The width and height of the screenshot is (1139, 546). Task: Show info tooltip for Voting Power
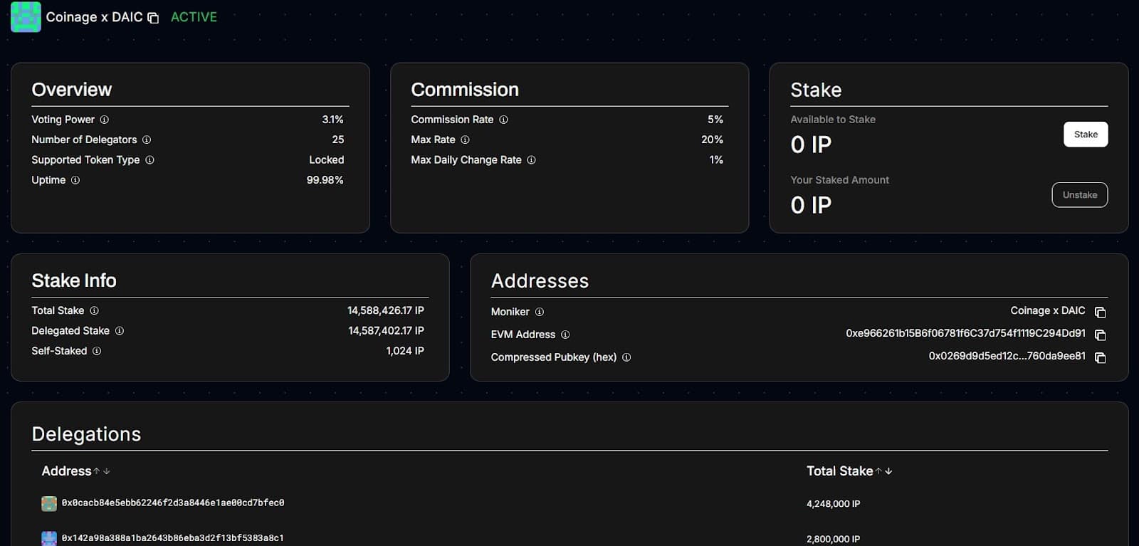click(105, 120)
